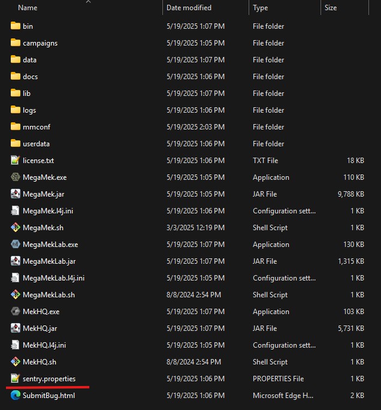The height and width of the screenshot is (410, 381).
Task: Select the MegaMekLab.exe icon
Action: point(16,245)
